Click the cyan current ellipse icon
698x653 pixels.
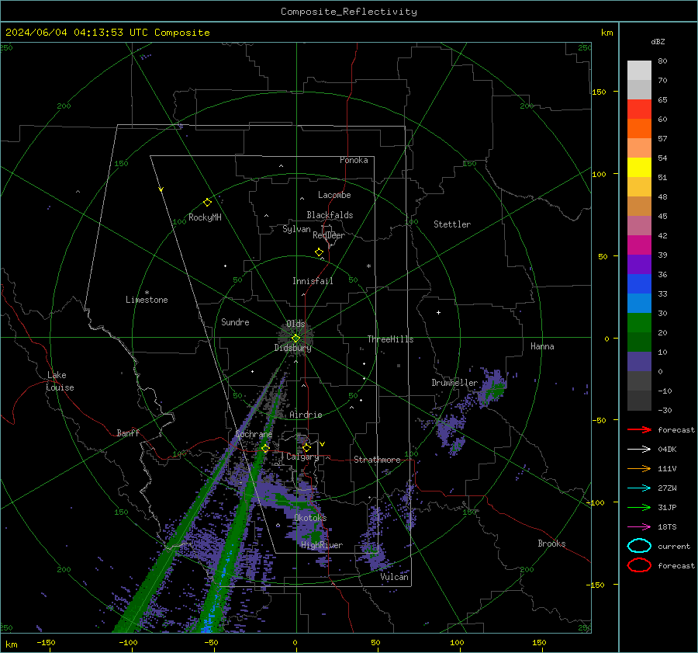[x=639, y=546]
